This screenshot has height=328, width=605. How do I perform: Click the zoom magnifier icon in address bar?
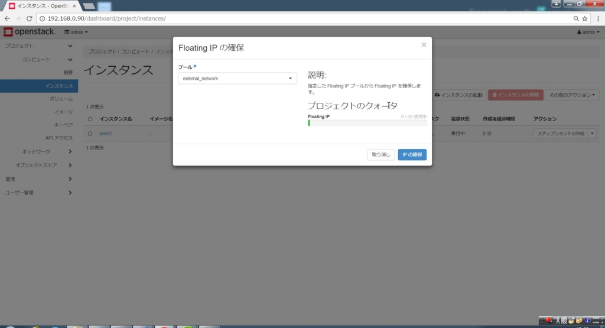[575, 18]
